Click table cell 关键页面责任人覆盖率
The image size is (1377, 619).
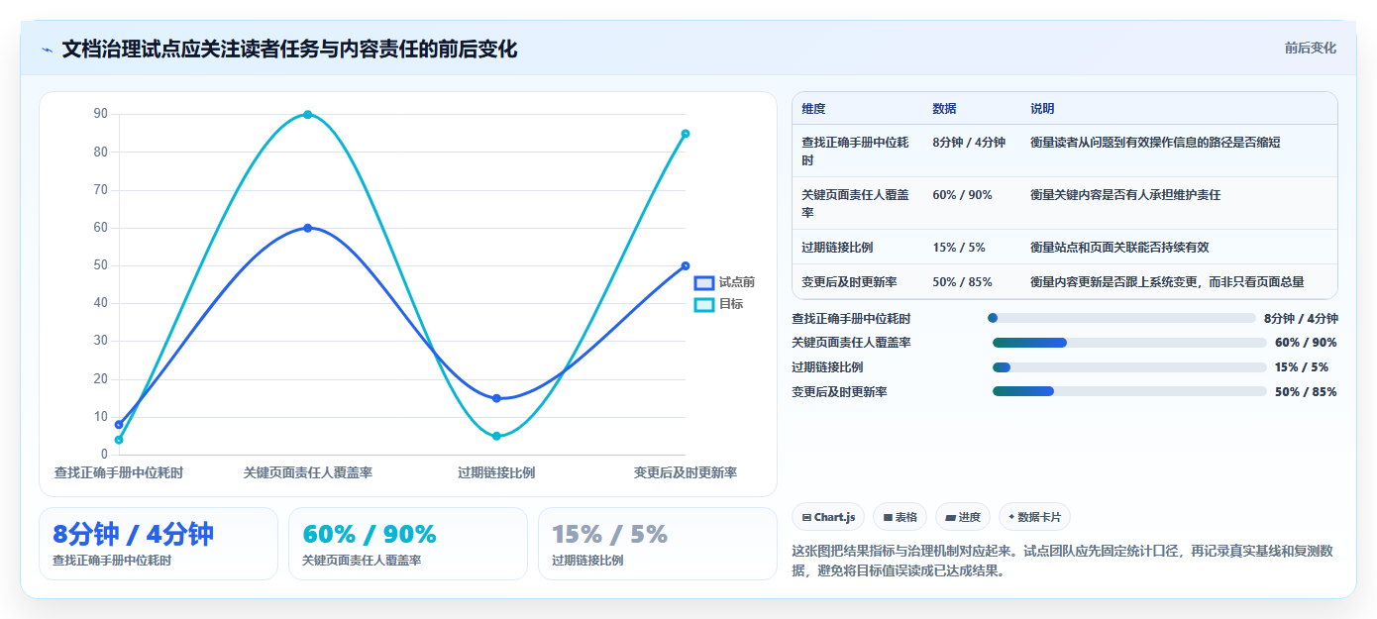[855, 203]
